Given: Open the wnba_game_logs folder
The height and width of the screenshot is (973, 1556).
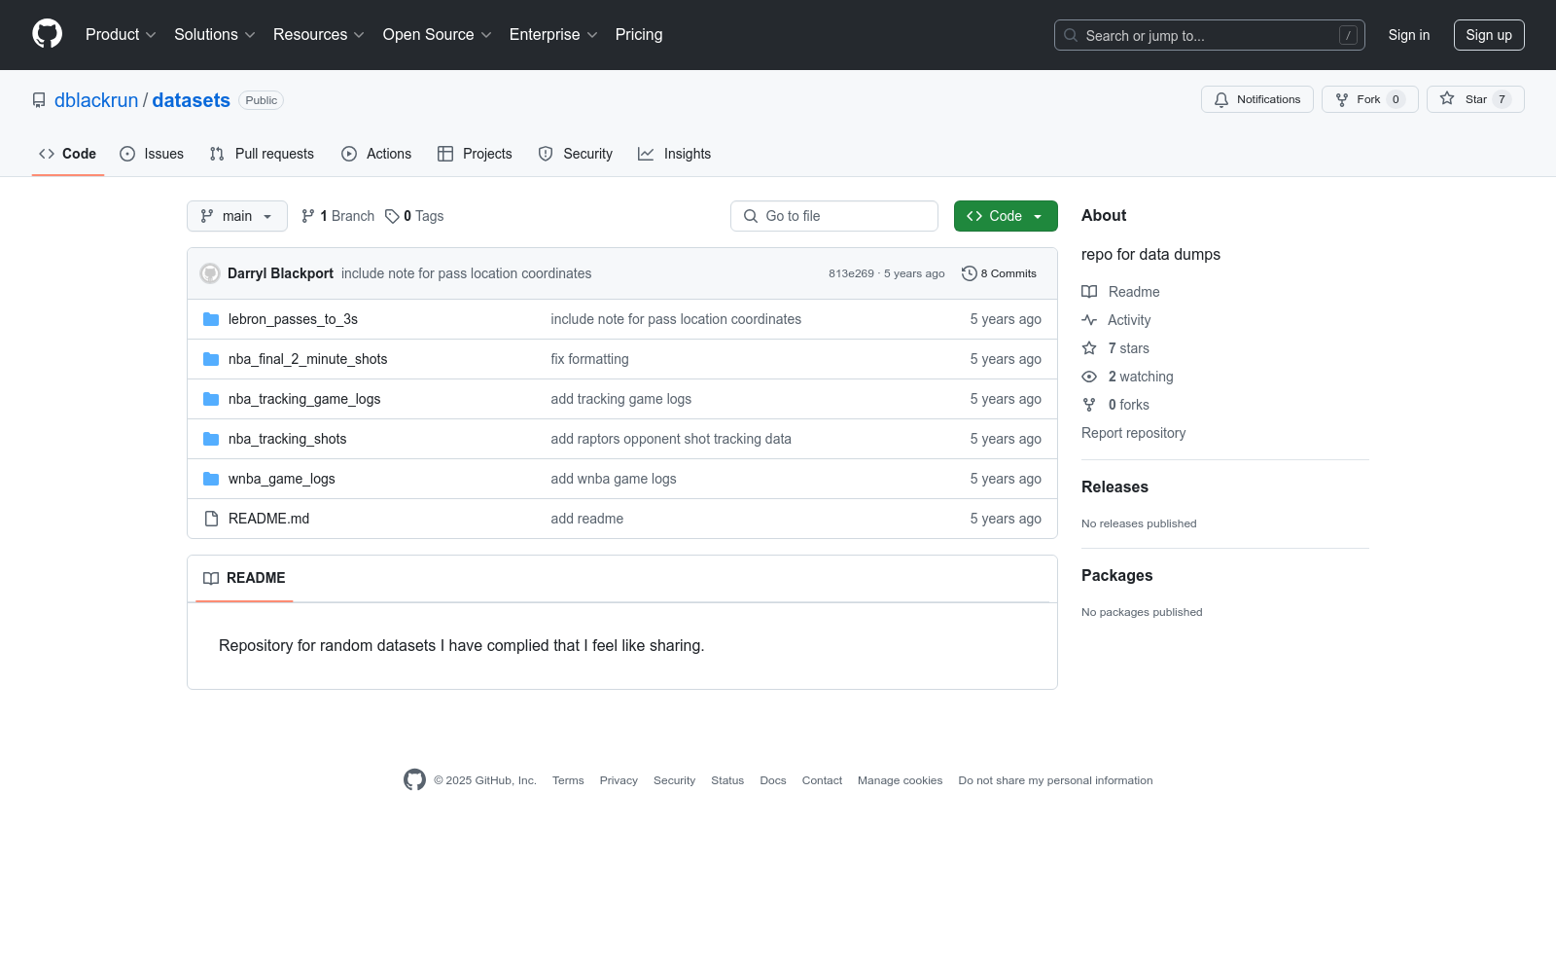Looking at the screenshot, I should pyautogui.click(x=281, y=479).
